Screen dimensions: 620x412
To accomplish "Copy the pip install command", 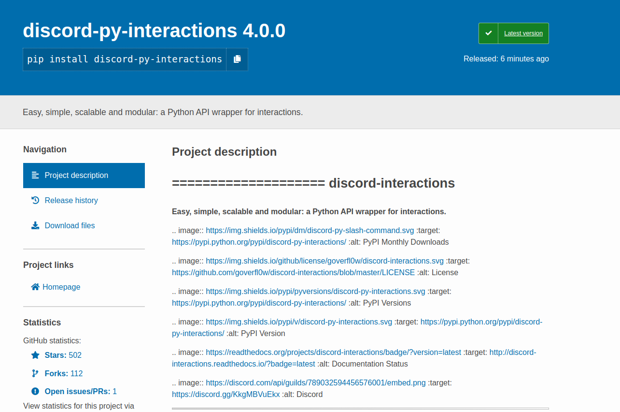I will [x=237, y=59].
